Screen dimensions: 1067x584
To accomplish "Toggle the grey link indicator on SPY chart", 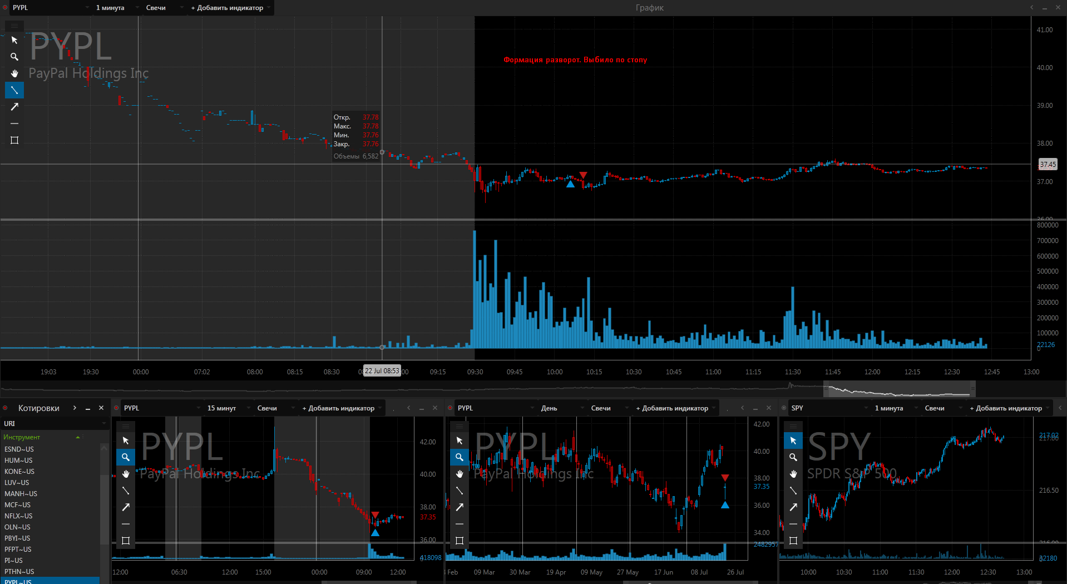I will (x=784, y=408).
